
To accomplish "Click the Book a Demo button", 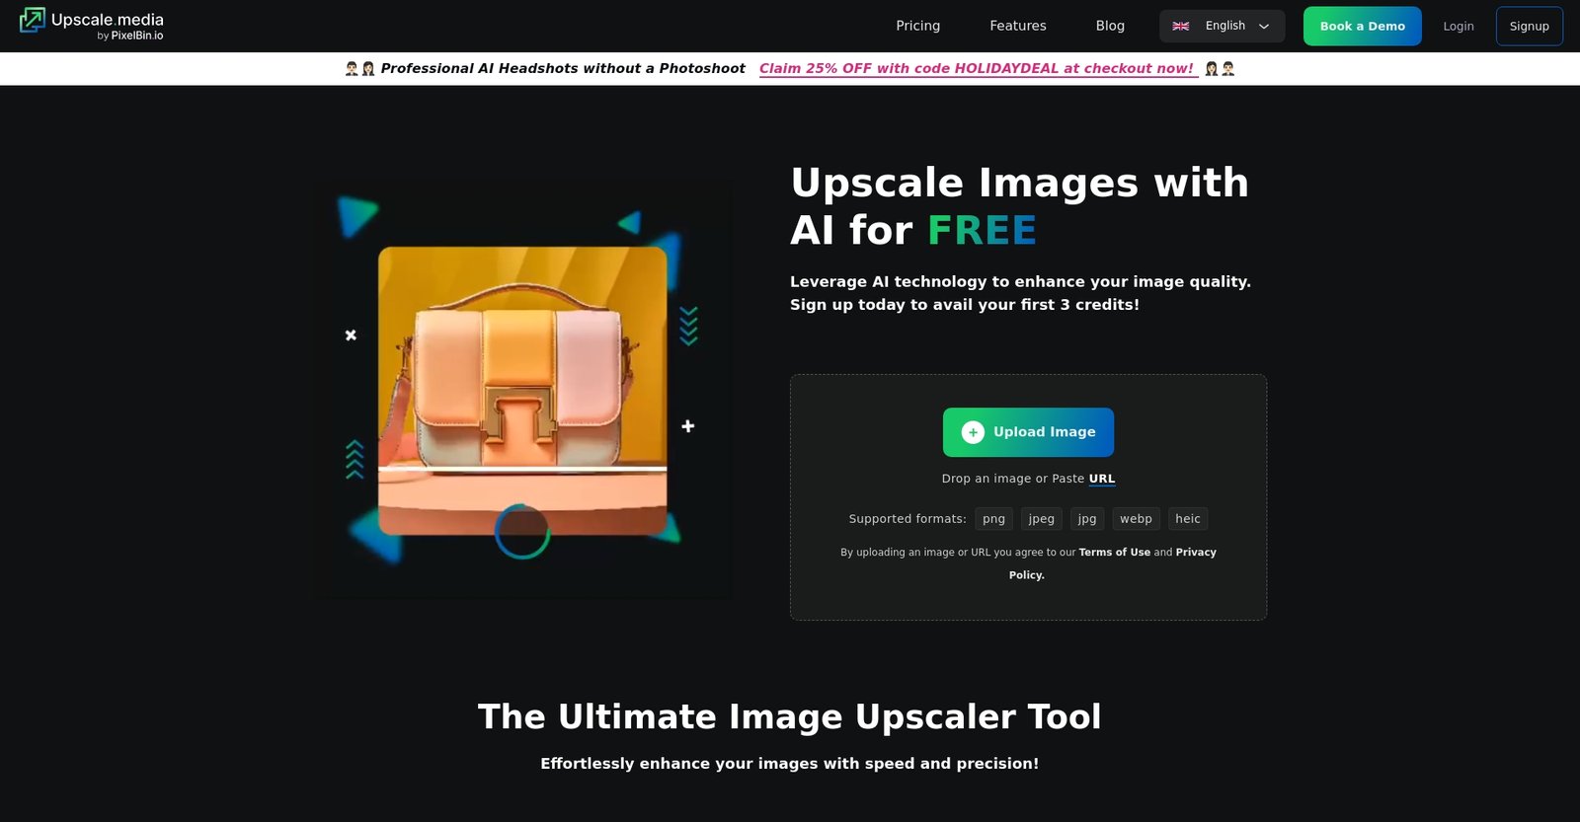I will [x=1362, y=26].
